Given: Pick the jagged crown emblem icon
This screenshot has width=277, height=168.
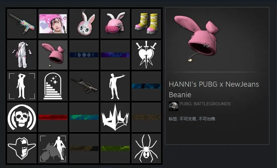Looking at the screenshot, I should 115,117.
